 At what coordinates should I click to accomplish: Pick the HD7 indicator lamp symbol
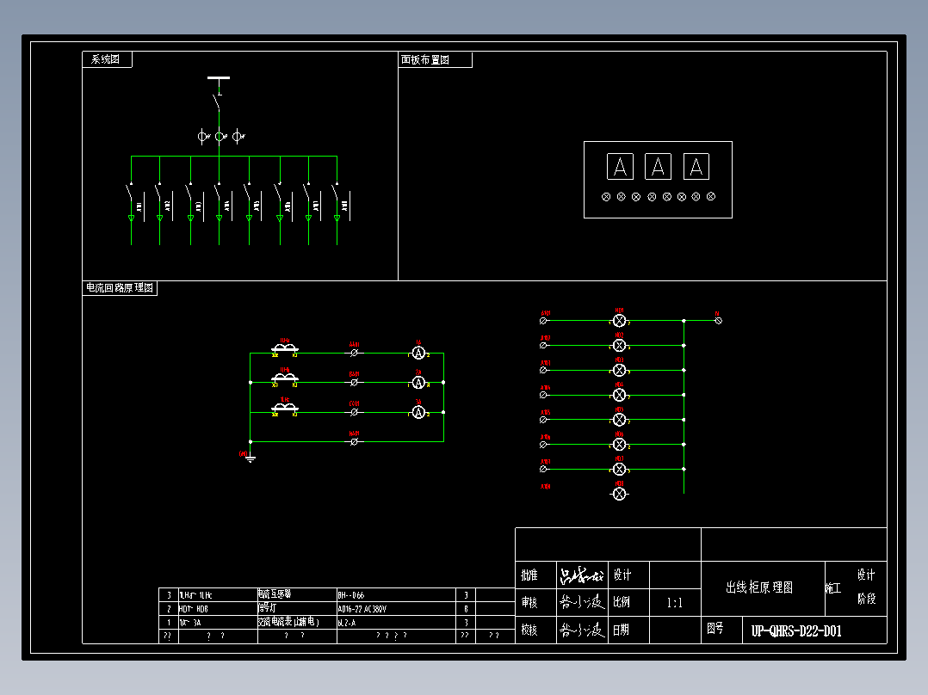click(x=619, y=469)
